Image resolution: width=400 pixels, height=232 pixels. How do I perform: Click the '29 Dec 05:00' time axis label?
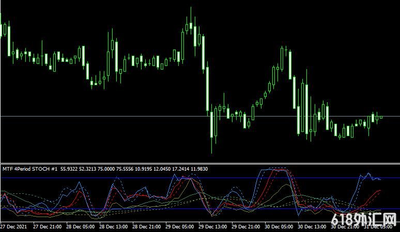point(180,227)
